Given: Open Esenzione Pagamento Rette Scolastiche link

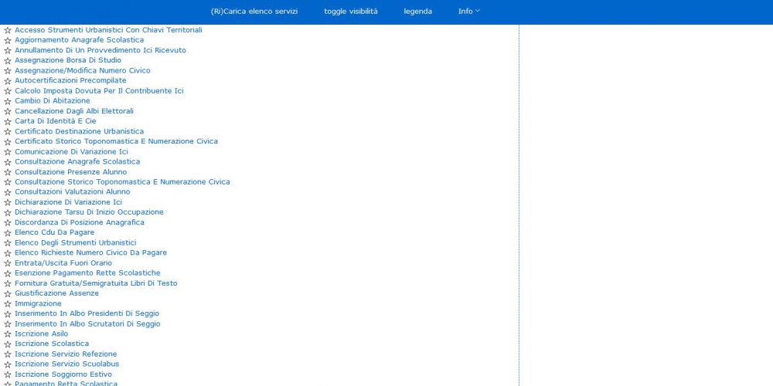Looking at the screenshot, I should pos(87,273).
